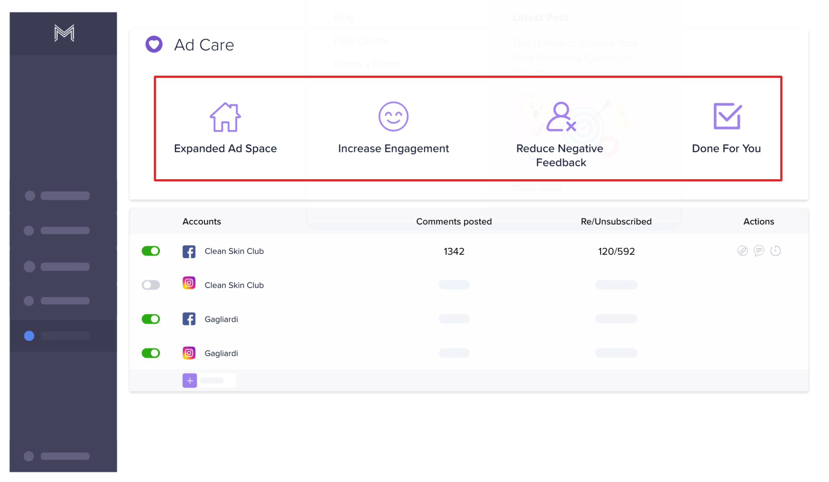The width and height of the screenshot is (829, 482).
Task: Click the Instagram Gagliardi account name
Action: (x=221, y=353)
